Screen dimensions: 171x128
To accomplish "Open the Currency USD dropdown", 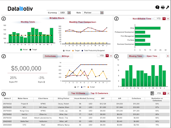I will [x=64, y=13].
